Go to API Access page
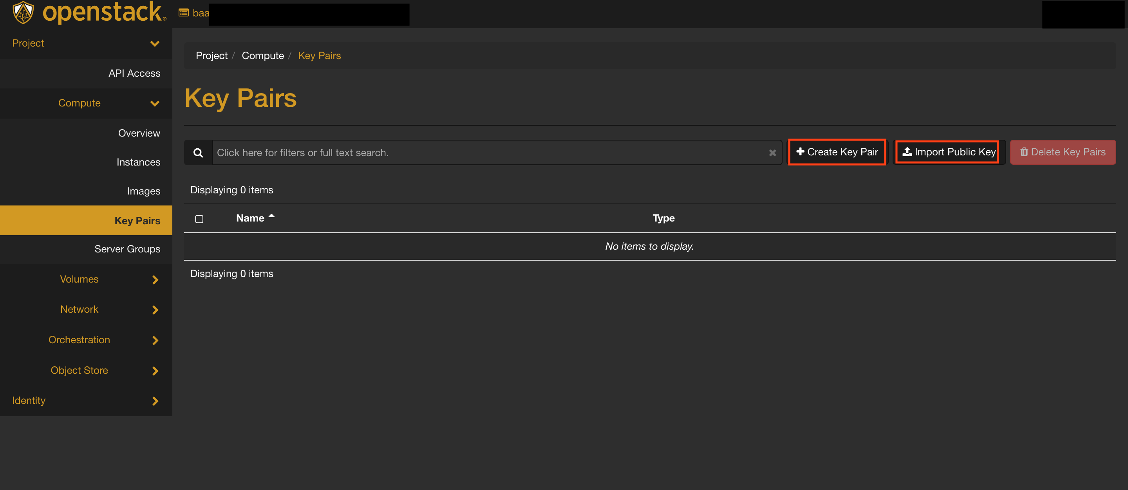This screenshot has height=490, width=1128. pos(134,74)
